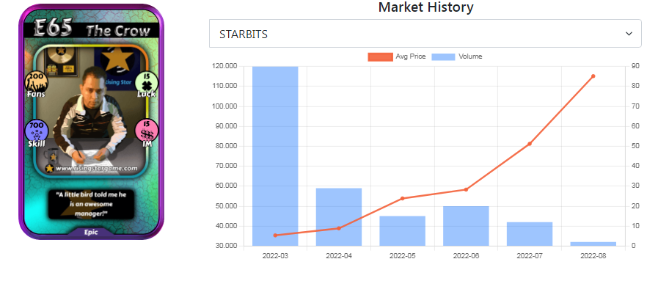658x281 pixels.
Task: Select the 2022-05 average price point
Action: coord(403,198)
